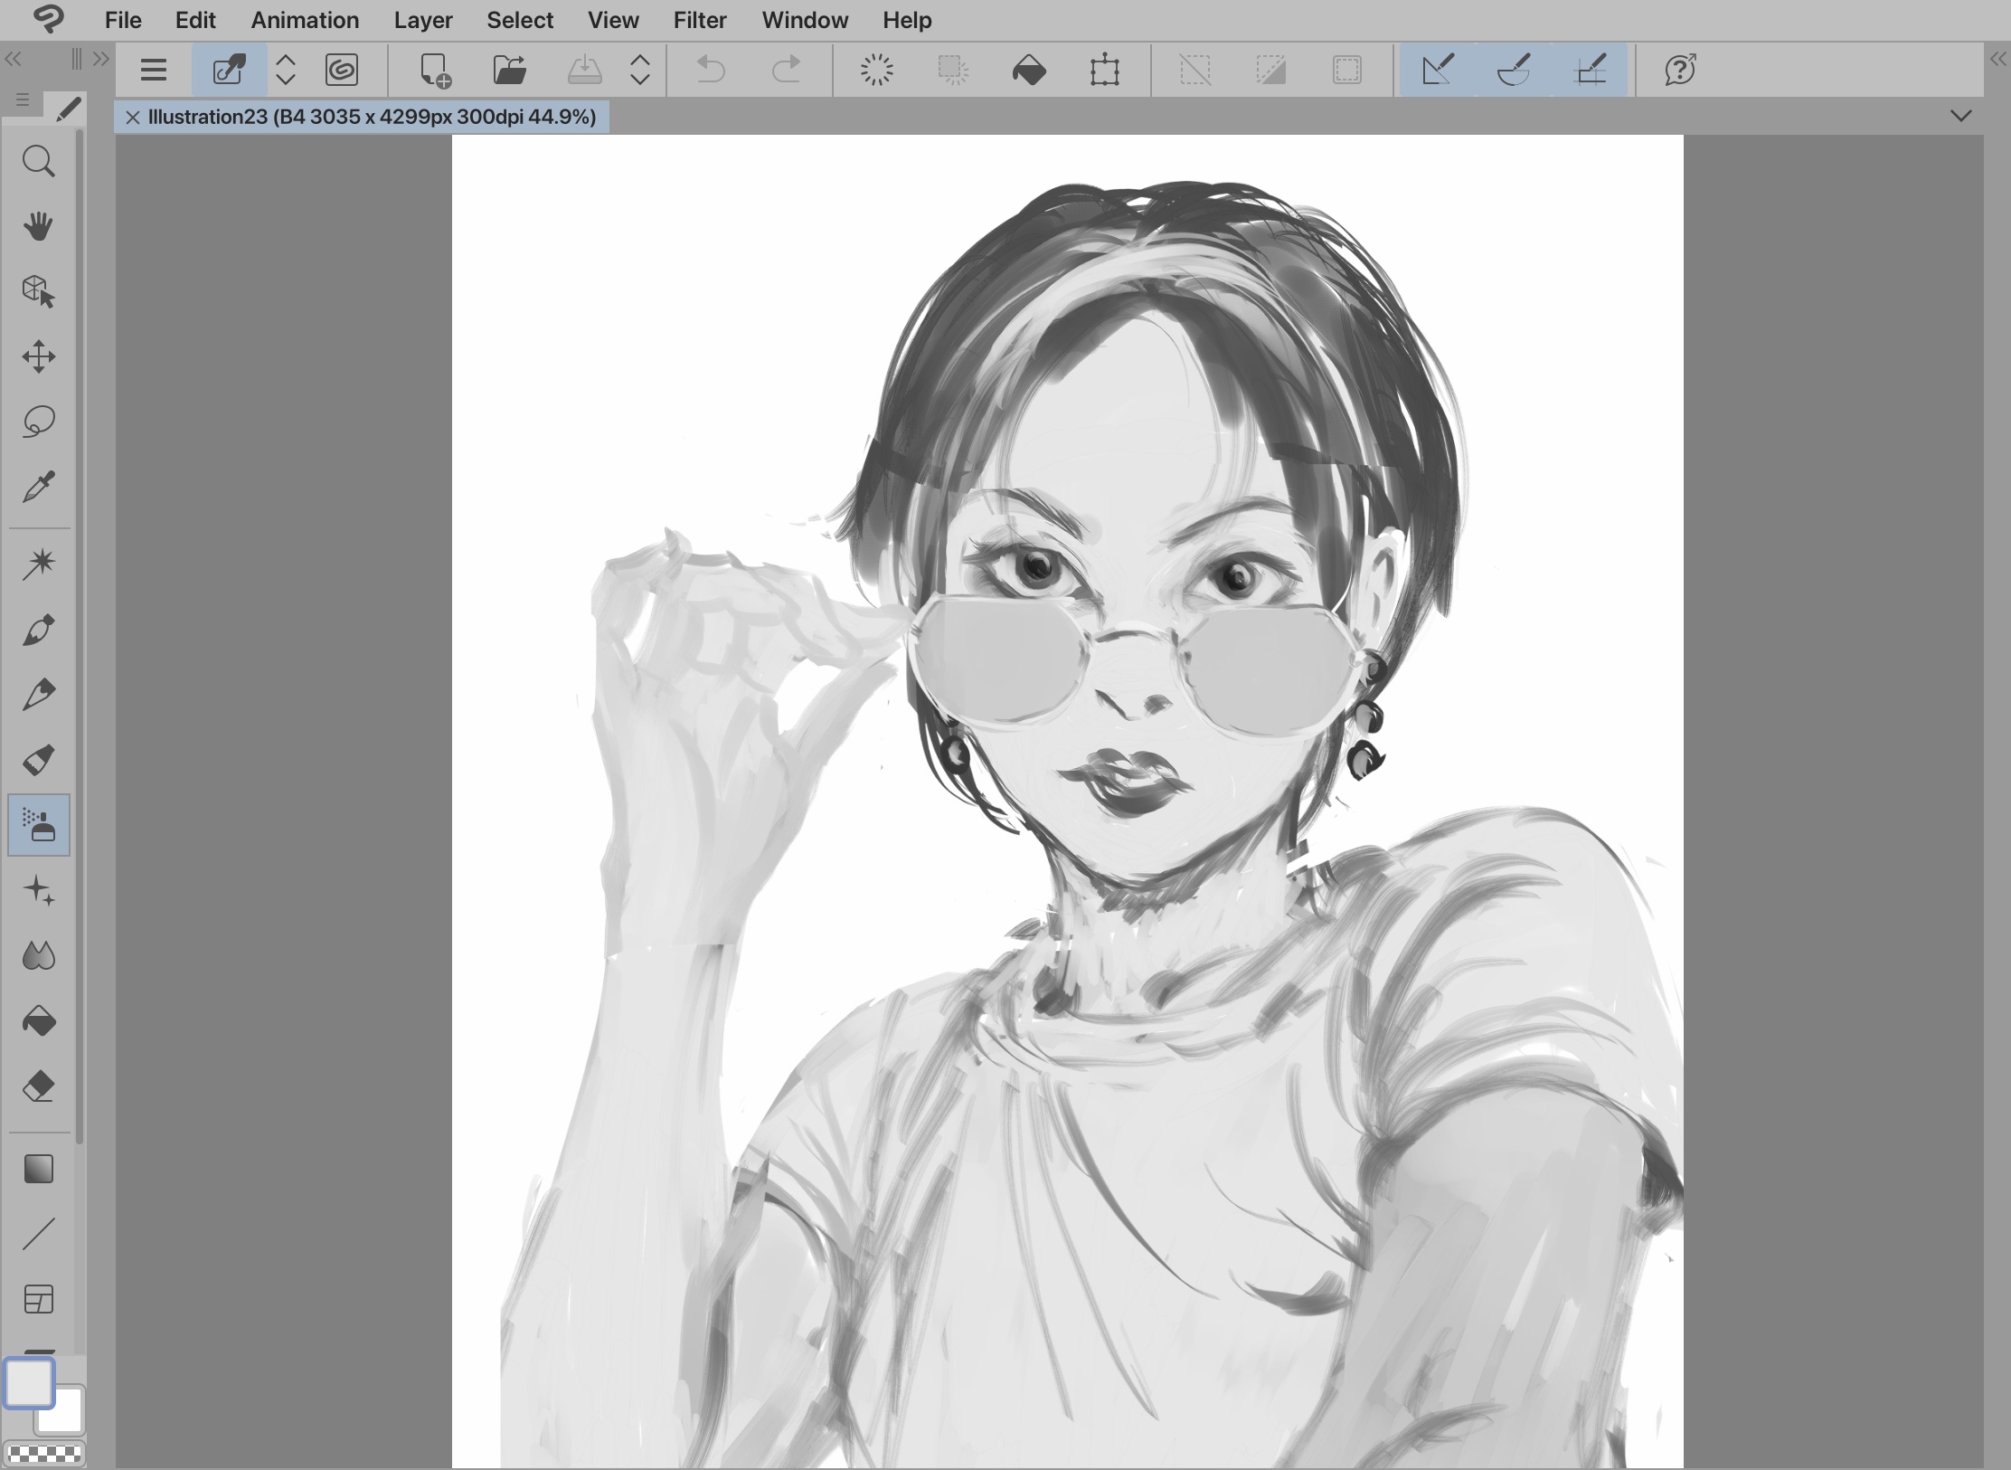Open the View menu
This screenshot has width=2011, height=1470.
click(613, 20)
